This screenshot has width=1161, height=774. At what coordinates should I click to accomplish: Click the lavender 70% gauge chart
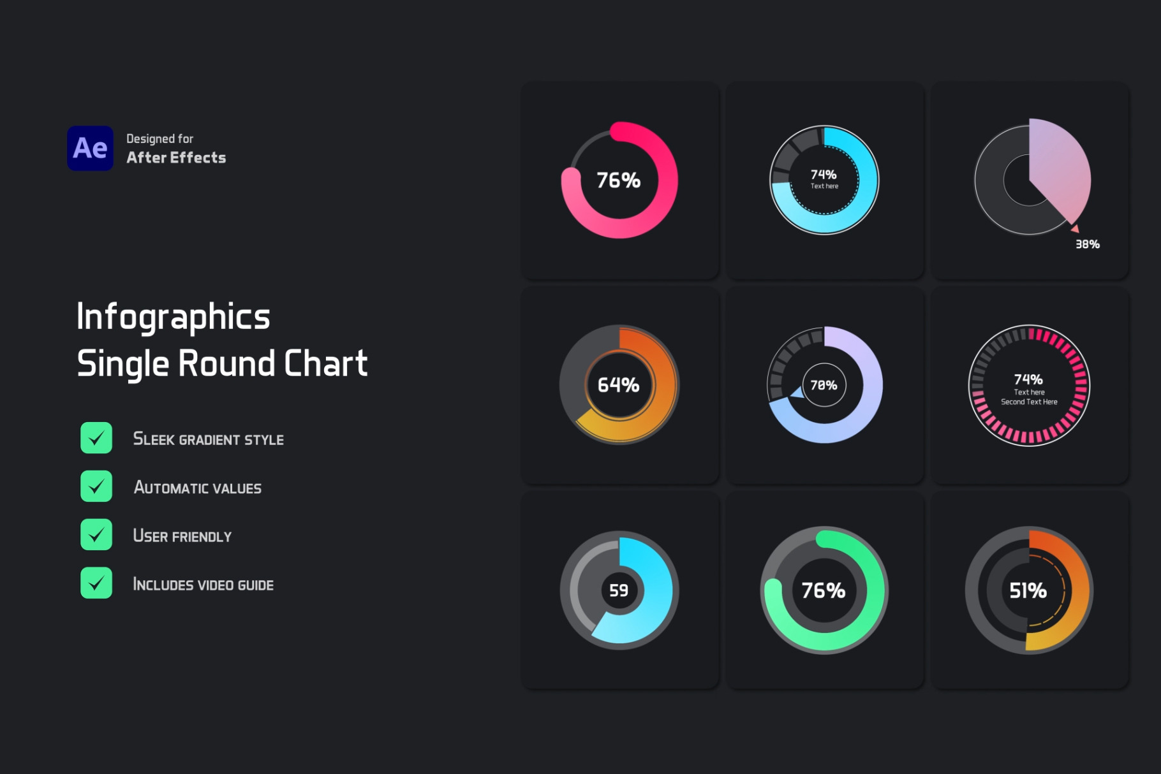[x=824, y=385]
